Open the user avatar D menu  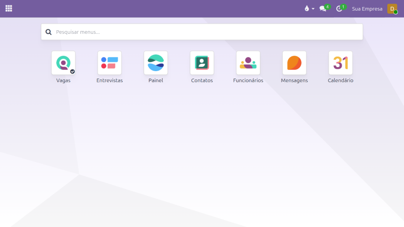click(392, 9)
